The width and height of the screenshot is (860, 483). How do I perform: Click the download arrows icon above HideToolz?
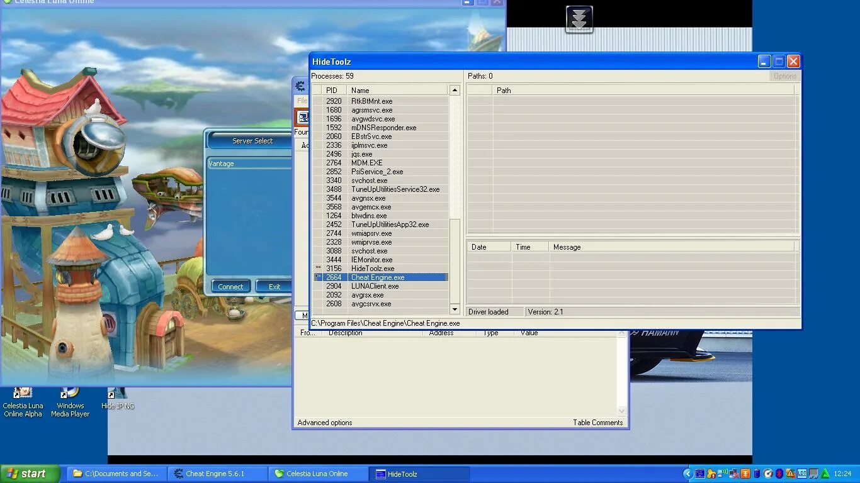point(579,19)
